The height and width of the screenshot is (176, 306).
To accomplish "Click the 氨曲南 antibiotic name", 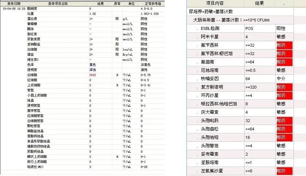I will tap(207, 62).
